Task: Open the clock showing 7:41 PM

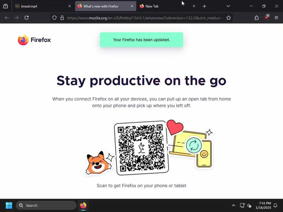Action: [x=263, y=205]
